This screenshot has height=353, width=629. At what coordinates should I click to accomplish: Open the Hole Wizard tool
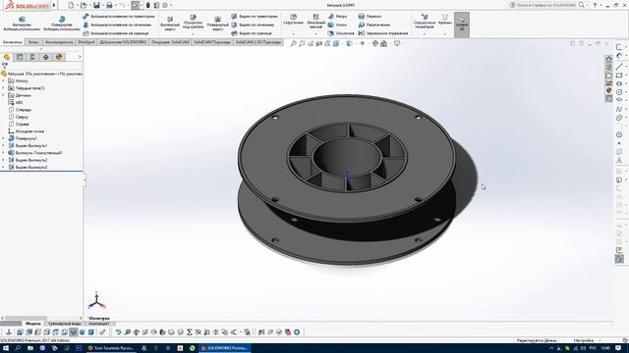coord(193,23)
